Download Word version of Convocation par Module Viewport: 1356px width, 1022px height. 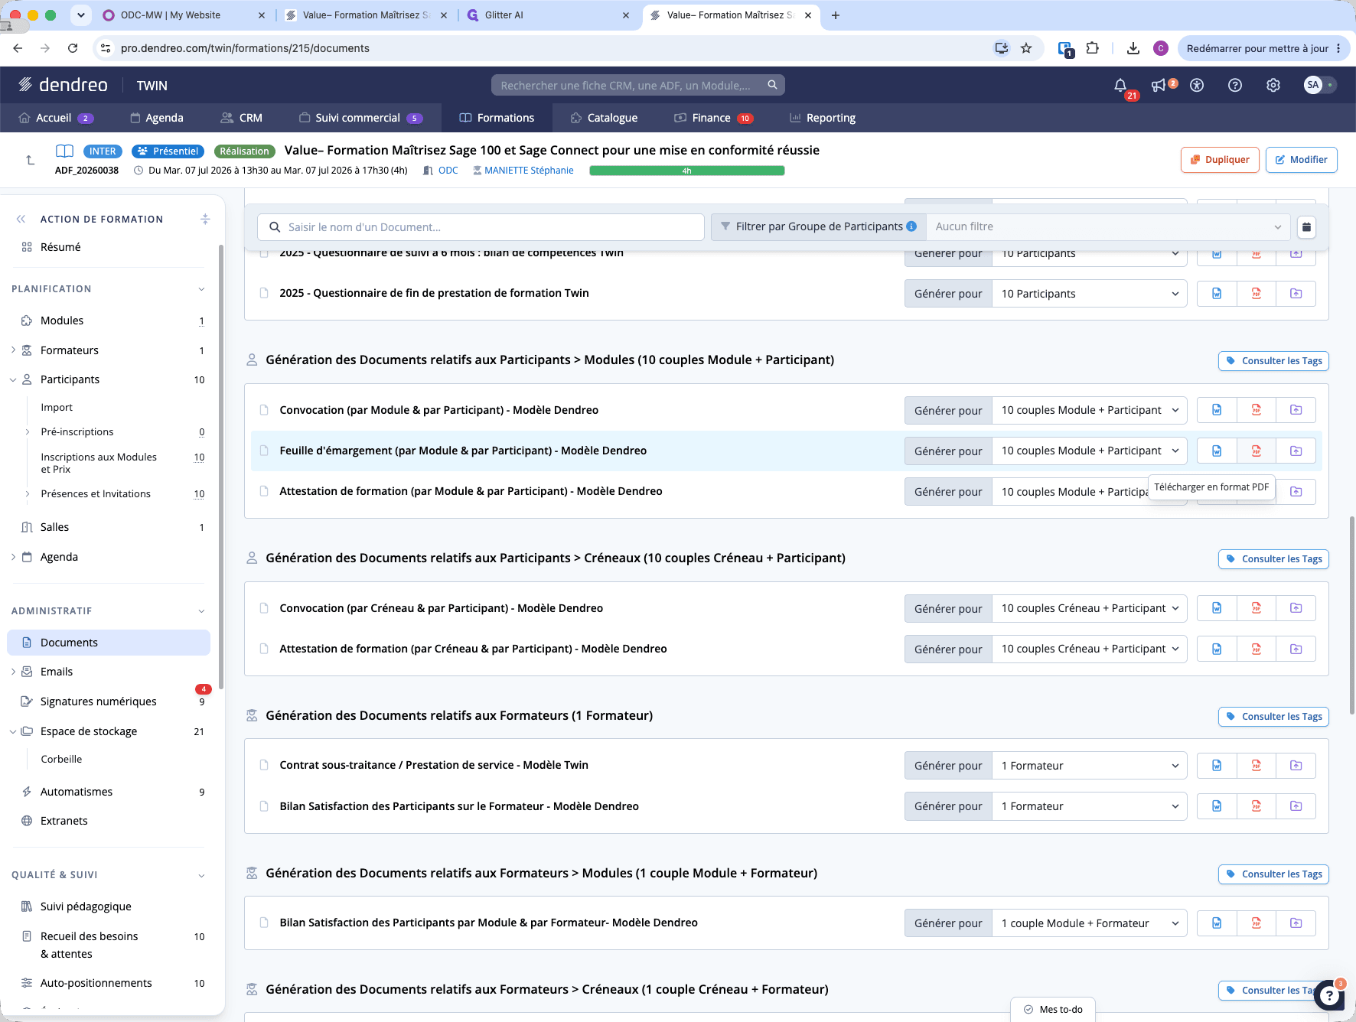[x=1217, y=410]
